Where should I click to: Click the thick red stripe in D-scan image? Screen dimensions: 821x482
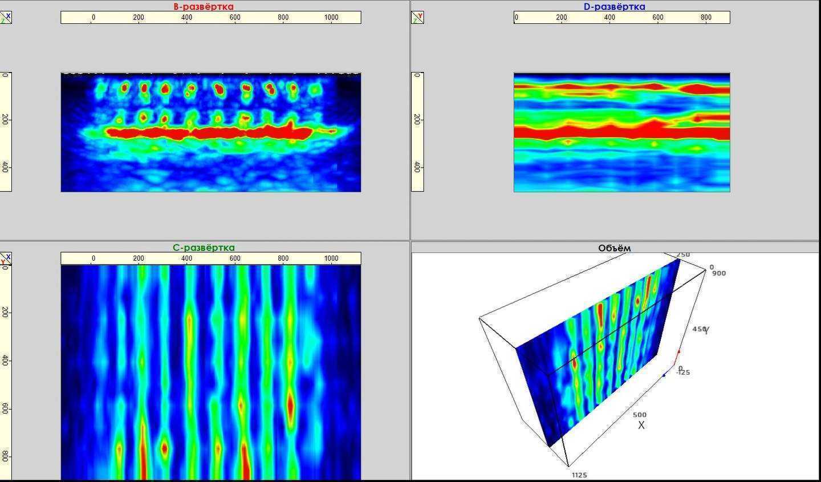coord(621,132)
